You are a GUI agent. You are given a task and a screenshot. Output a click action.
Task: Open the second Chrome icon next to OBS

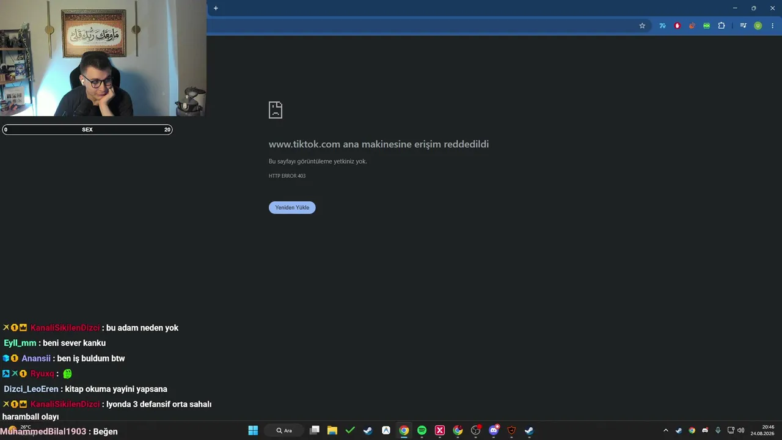(x=458, y=430)
